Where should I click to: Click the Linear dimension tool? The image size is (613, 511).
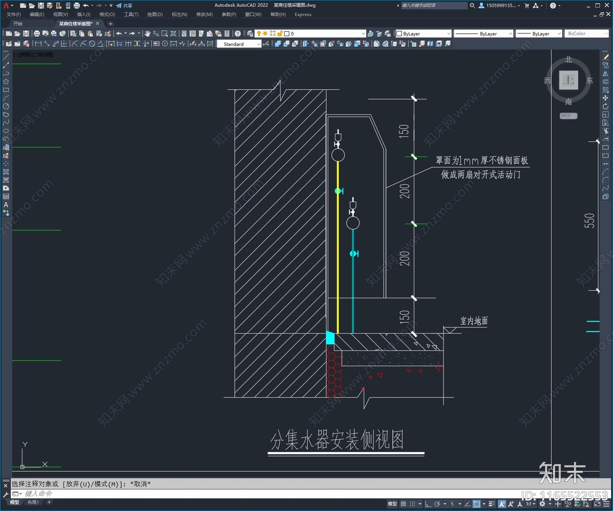(38, 44)
